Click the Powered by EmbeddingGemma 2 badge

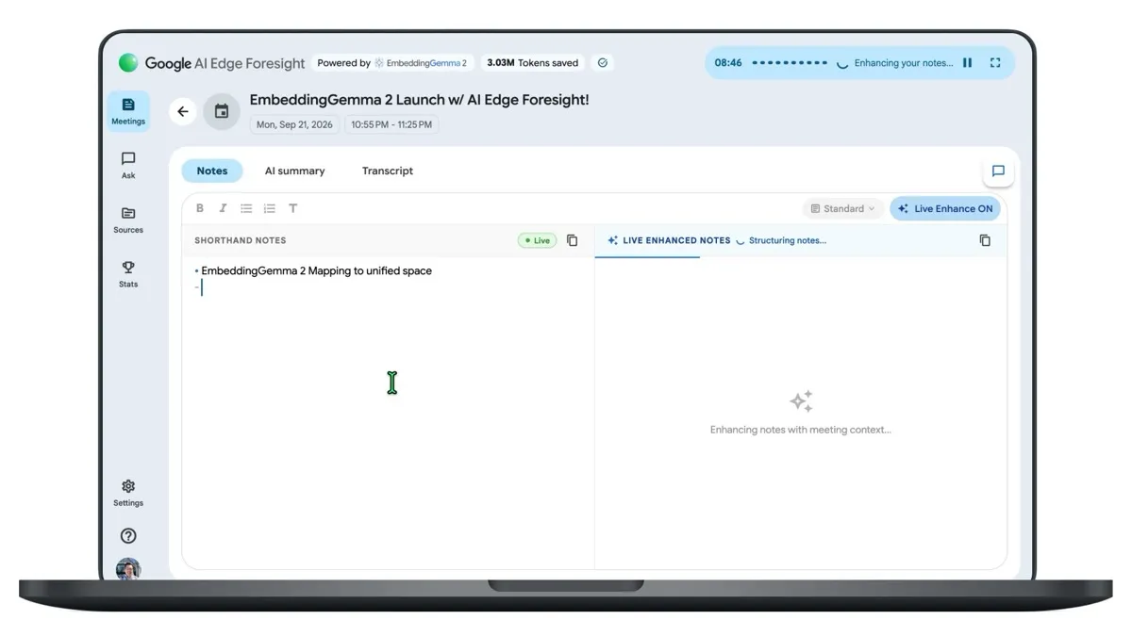pyautogui.click(x=391, y=63)
